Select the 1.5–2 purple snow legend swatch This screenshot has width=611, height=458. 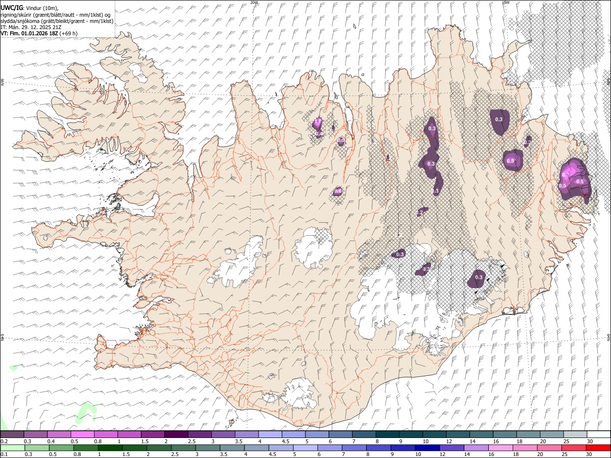(x=153, y=435)
